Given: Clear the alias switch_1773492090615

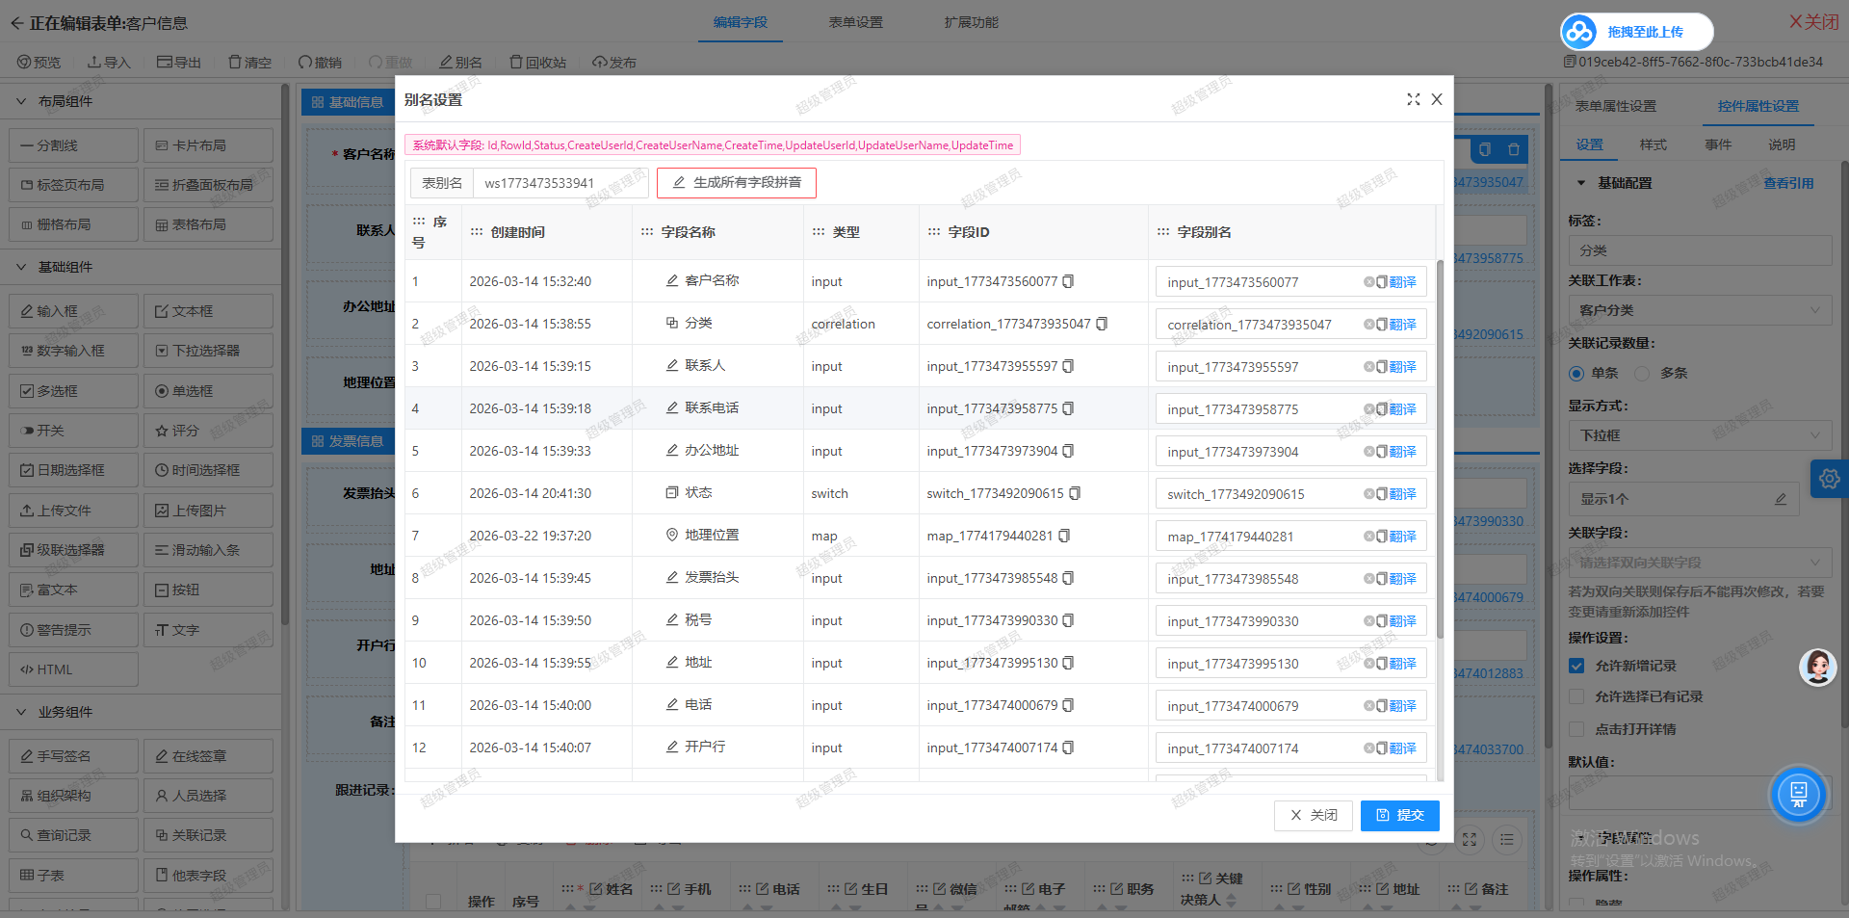Looking at the screenshot, I should click(1368, 494).
